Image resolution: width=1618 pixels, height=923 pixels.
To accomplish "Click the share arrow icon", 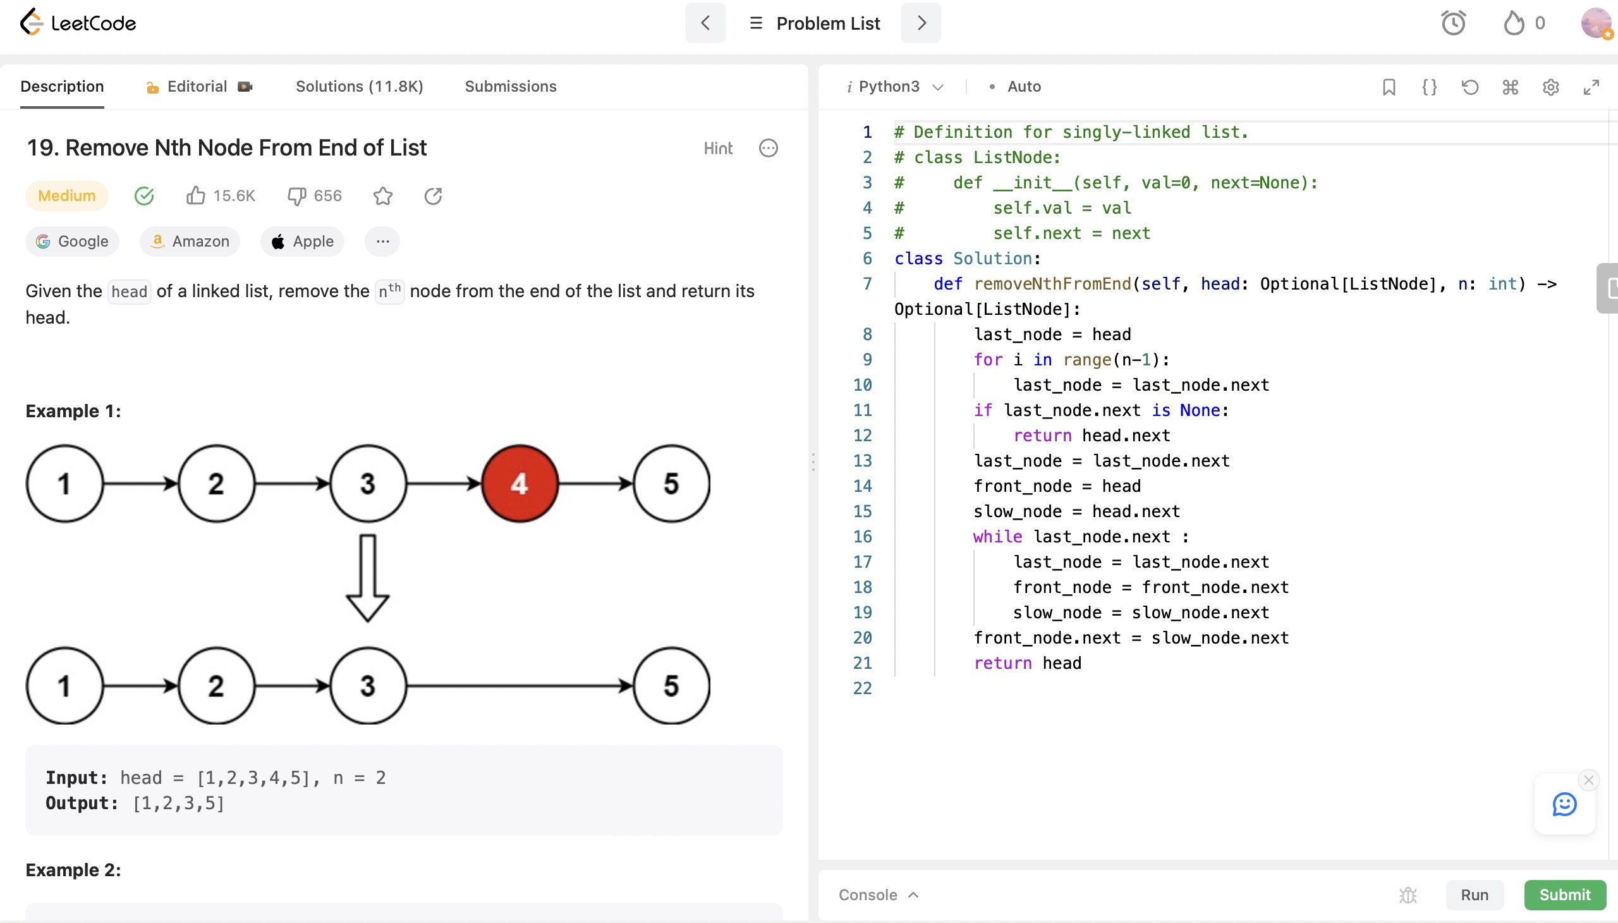I will click(x=433, y=196).
